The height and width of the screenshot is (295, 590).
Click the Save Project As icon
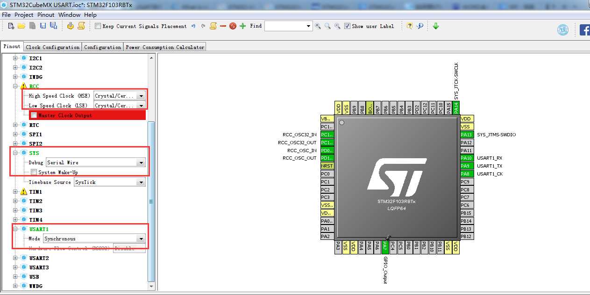(x=53, y=26)
